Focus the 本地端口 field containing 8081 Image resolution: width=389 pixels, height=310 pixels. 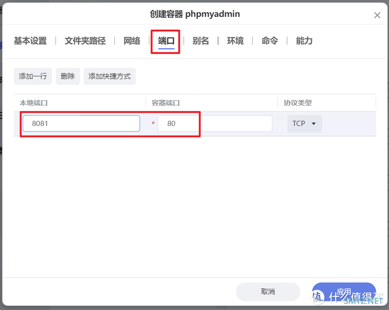(81, 124)
